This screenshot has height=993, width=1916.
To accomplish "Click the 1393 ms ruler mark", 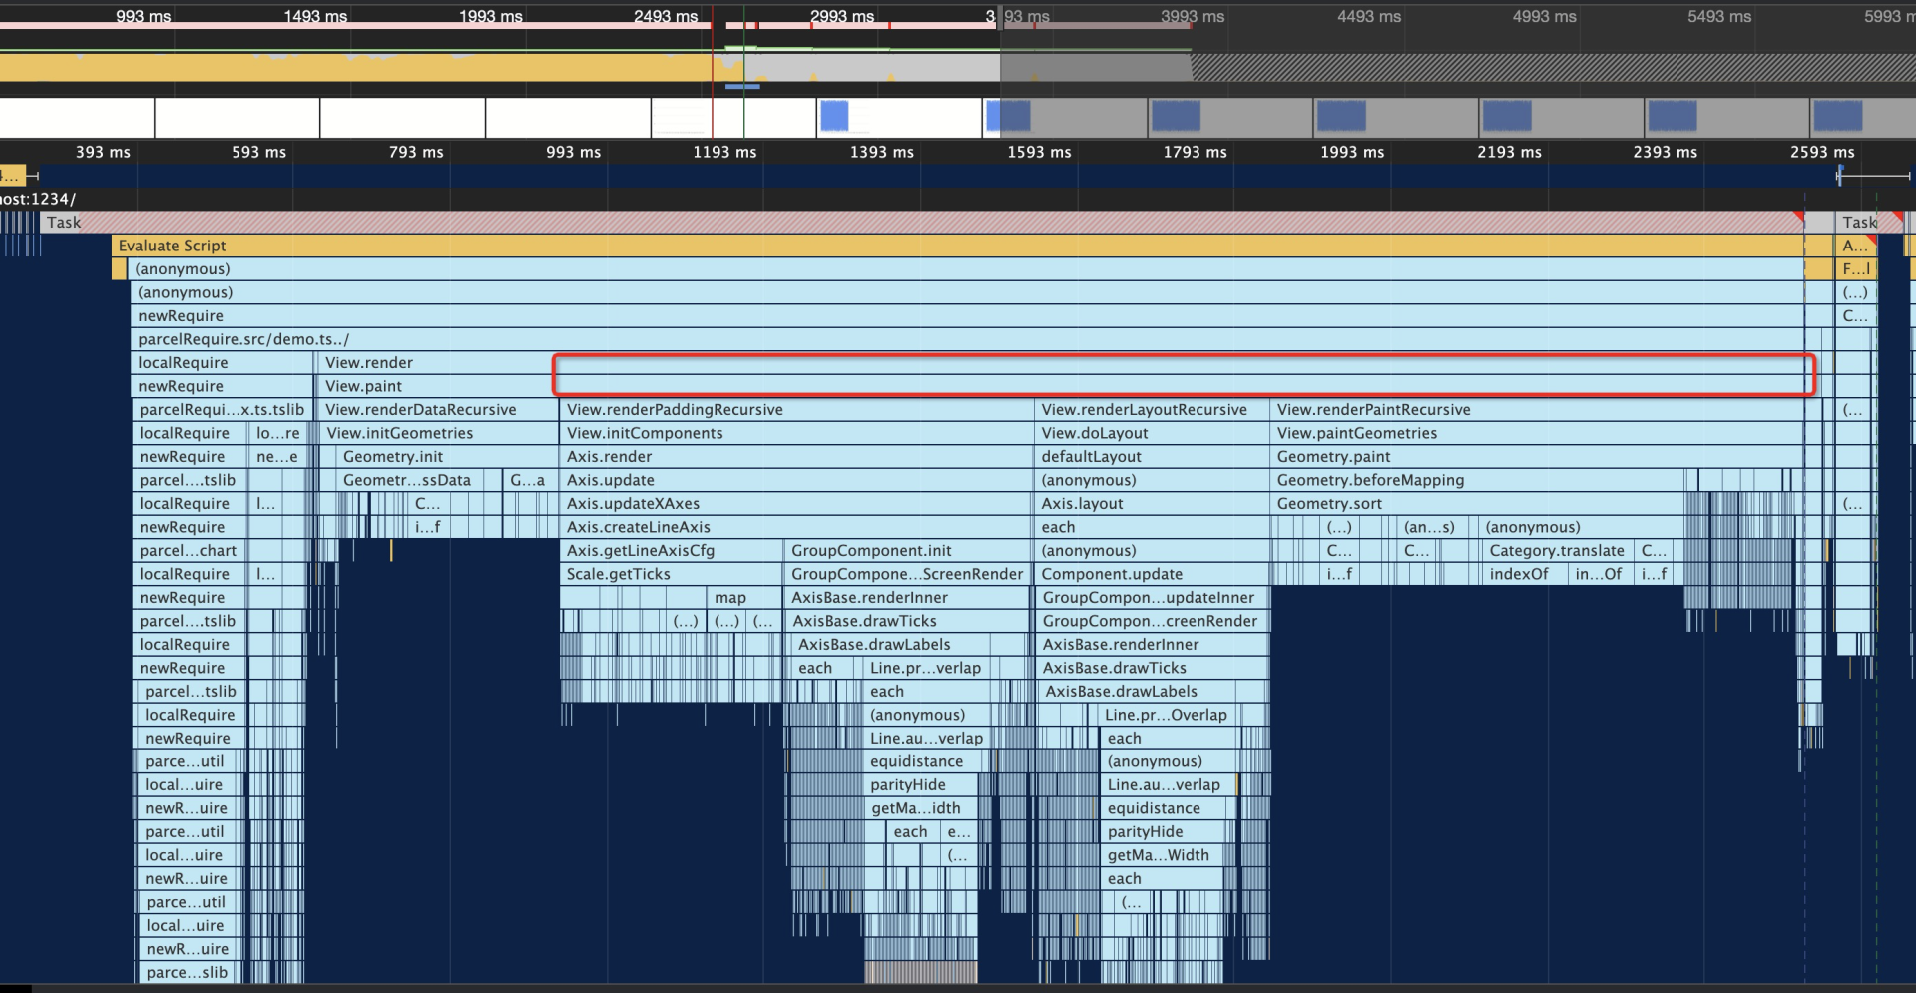I will pyautogui.click(x=881, y=152).
